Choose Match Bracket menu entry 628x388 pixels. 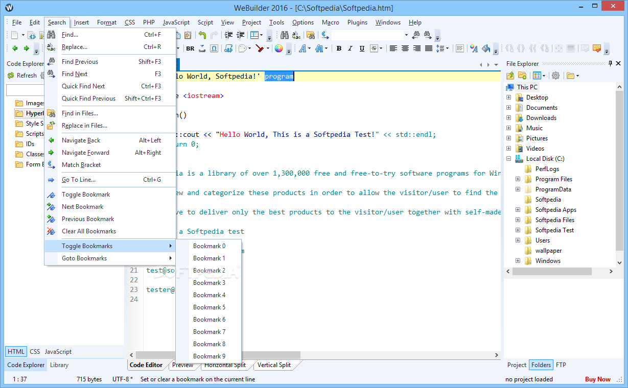point(110,165)
